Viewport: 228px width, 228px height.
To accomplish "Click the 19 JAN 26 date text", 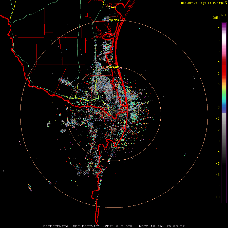I will pos(161,226).
